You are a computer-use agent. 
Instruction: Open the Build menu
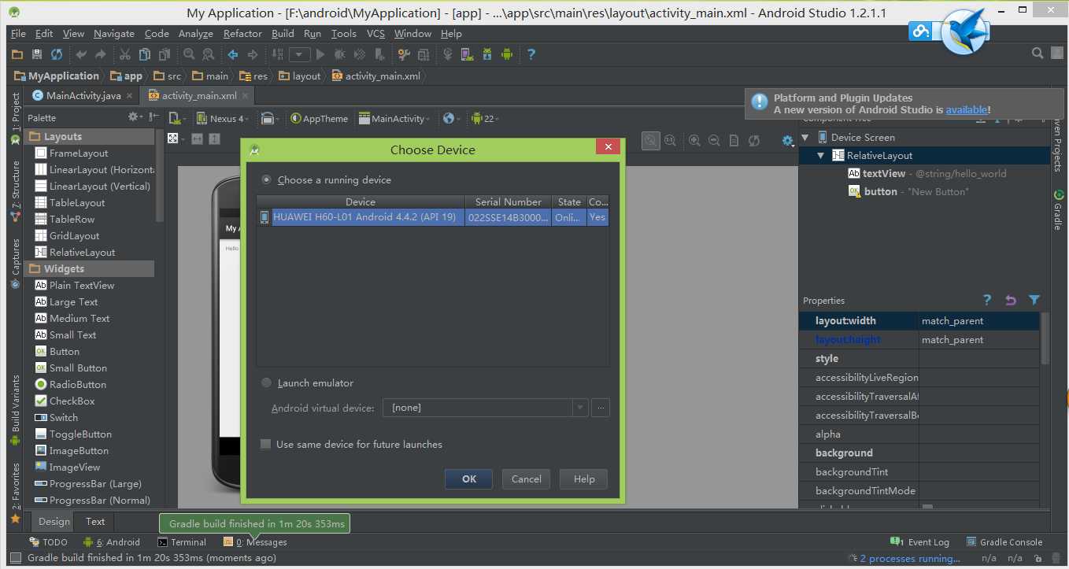(283, 33)
